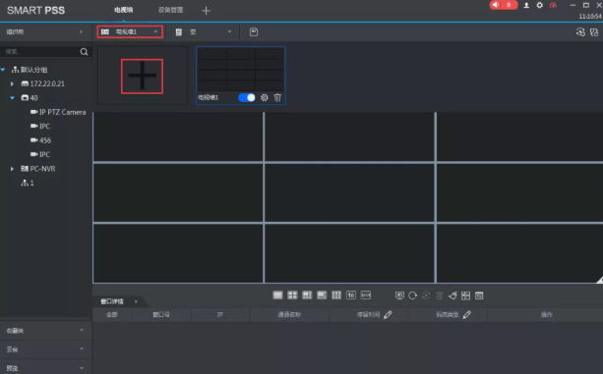Select the M×N custom split layout
Viewport: 603px width, 374px height.
pyautogui.click(x=366, y=295)
